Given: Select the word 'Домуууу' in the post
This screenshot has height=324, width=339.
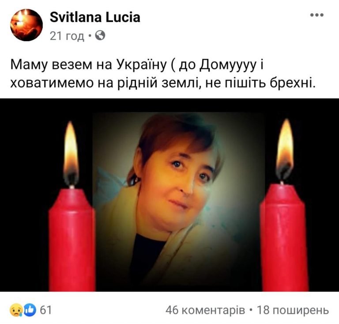Looking at the screenshot, I should [x=228, y=65].
